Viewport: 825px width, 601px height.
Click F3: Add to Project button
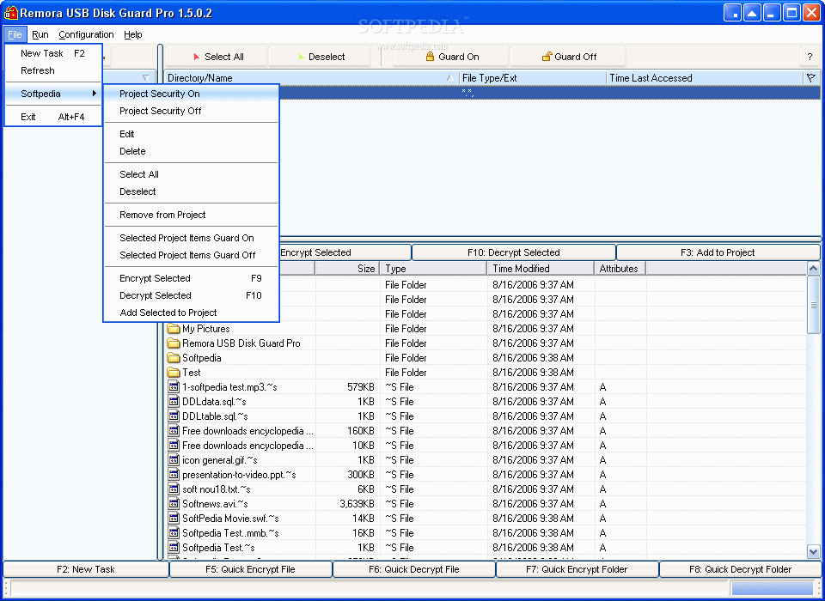(718, 252)
